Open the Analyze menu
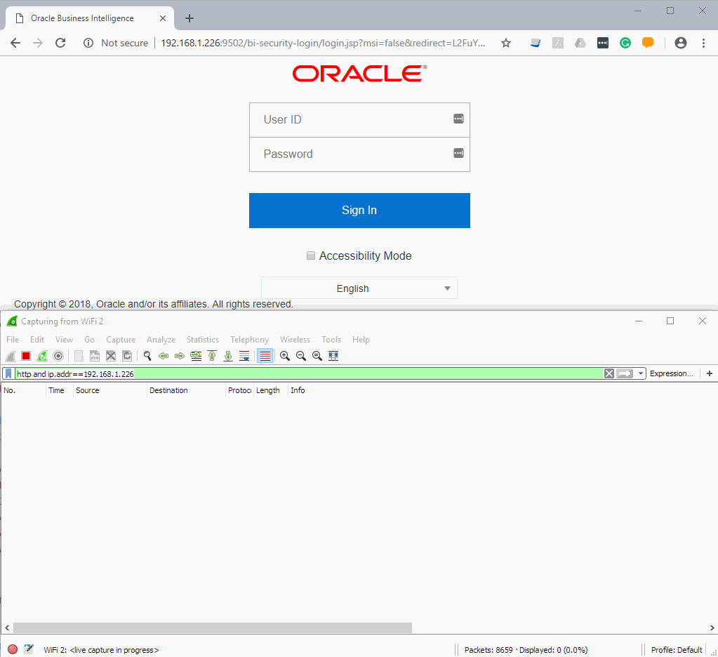Image resolution: width=718 pixels, height=657 pixels. [161, 340]
